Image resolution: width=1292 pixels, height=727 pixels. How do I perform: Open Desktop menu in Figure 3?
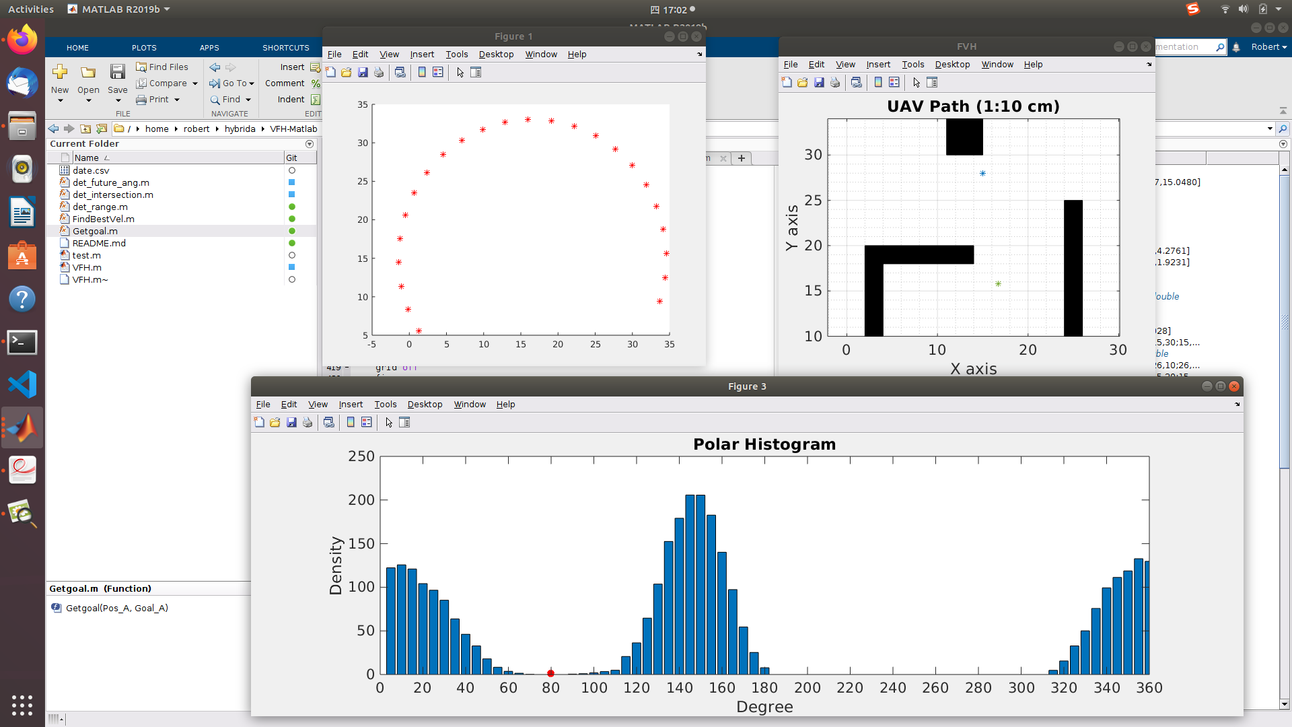pos(425,405)
